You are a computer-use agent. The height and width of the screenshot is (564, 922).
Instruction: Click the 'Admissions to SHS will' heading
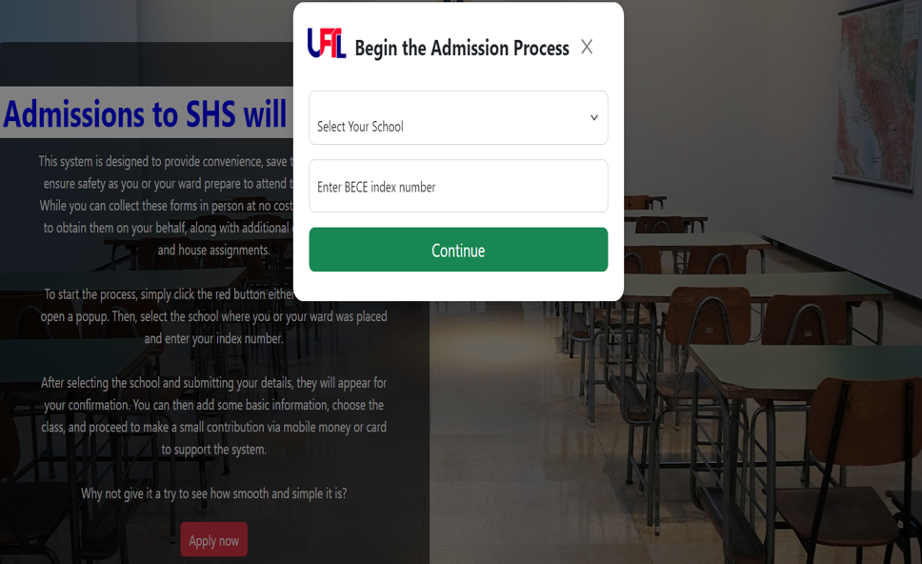[145, 113]
